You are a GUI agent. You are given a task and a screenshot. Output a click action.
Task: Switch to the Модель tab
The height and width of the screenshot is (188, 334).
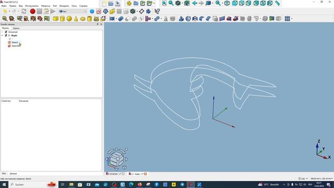(x=5, y=28)
